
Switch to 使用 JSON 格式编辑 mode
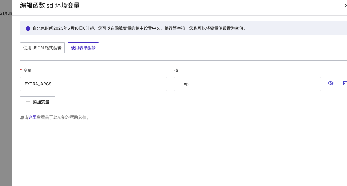coord(42,48)
